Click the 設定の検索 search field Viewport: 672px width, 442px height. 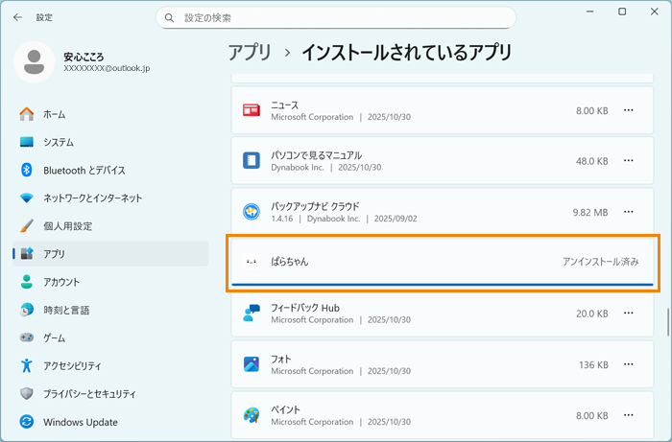click(336, 18)
